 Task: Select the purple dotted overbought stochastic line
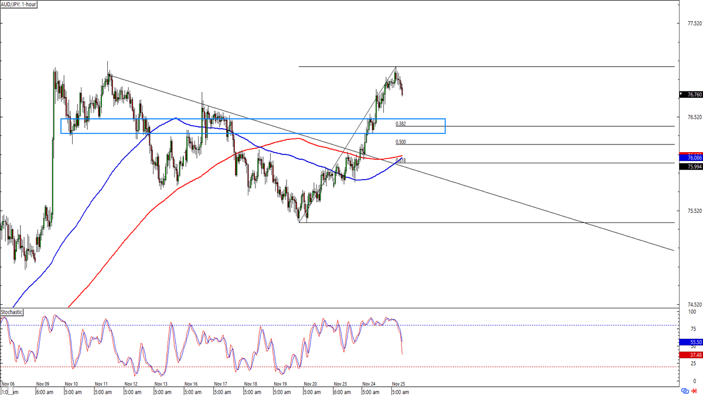pos(340,325)
